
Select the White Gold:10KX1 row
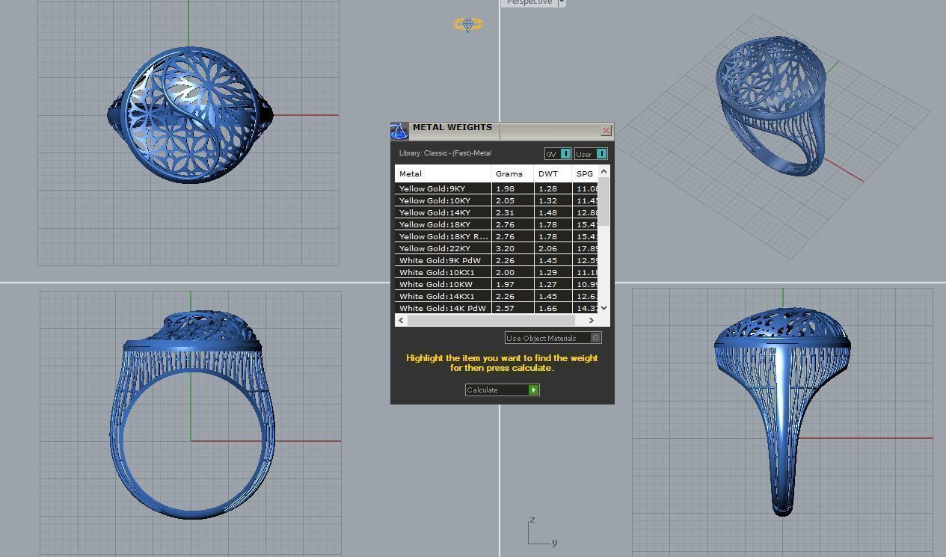coord(497,272)
